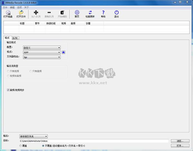Click the Subtitle (字幕) column header

(x=94, y=24)
